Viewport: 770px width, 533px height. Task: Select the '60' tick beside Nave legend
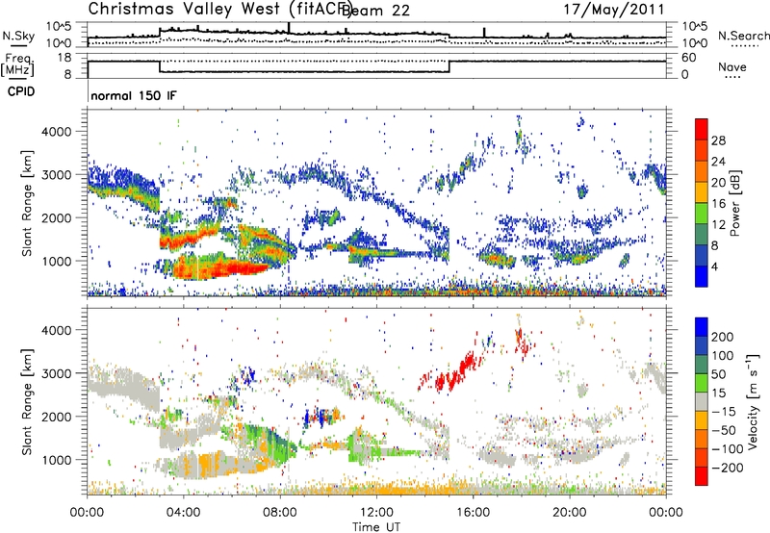tap(689, 58)
